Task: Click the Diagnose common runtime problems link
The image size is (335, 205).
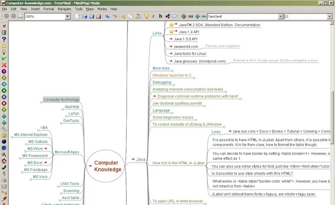Action: [x=197, y=97]
